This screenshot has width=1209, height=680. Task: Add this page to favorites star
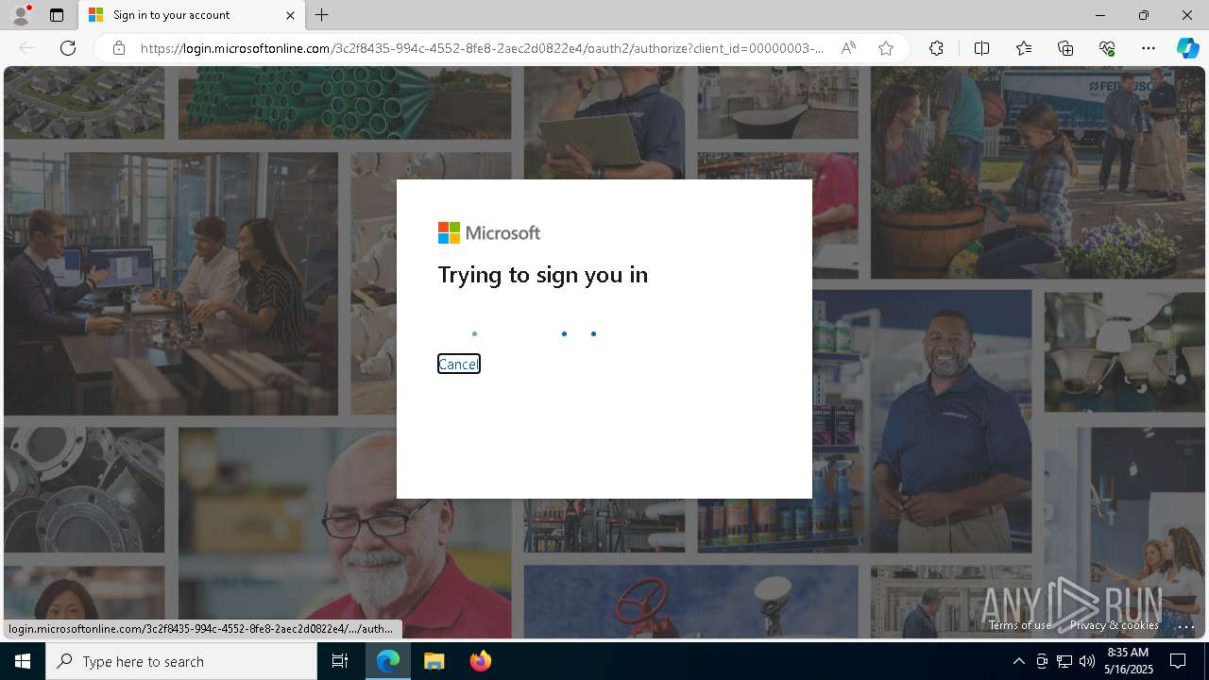[885, 48]
